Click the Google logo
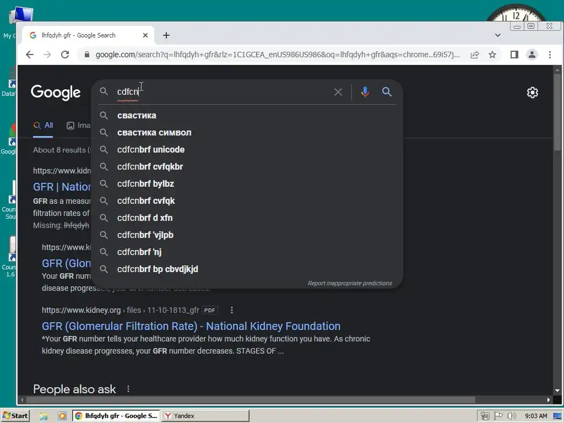The height and width of the screenshot is (423, 564). (x=56, y=93)
